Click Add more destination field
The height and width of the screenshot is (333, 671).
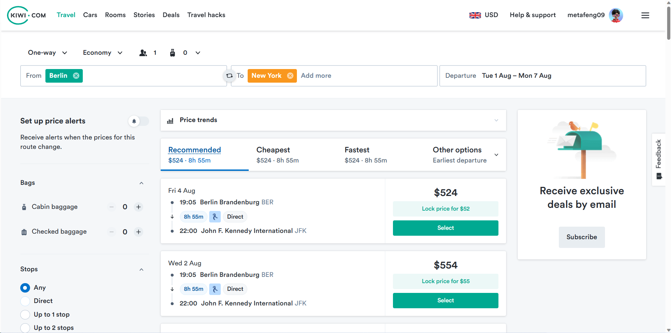pyautogui.click(x=316, y=76)
